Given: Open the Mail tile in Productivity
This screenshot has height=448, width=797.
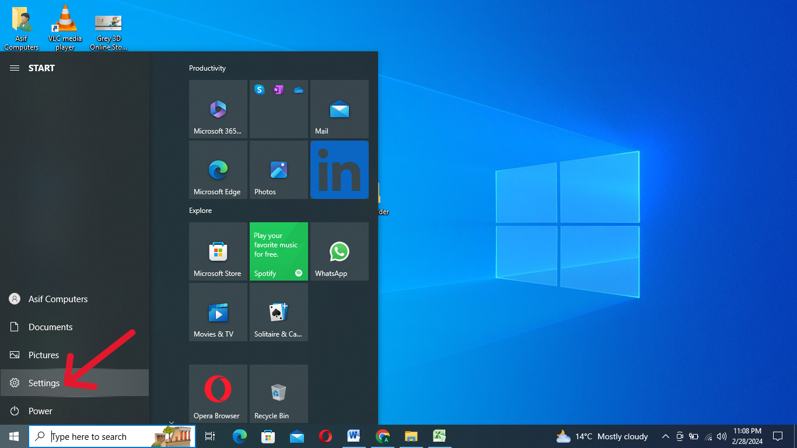Looking at the screenshot, I should 340,109.
